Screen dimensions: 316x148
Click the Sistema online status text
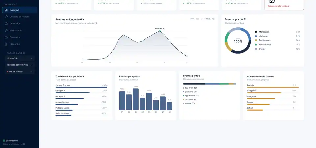pos(12,141)
